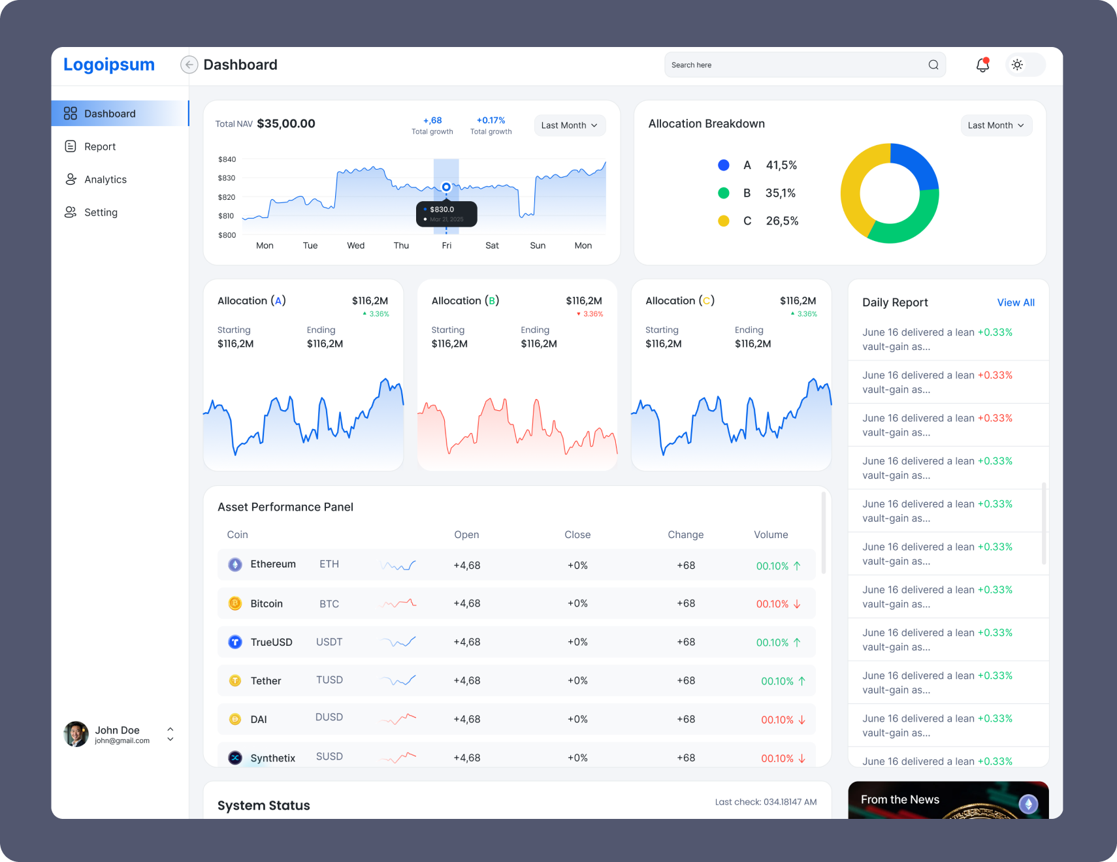Select the green B legend swatch

(x=724, y=193)
